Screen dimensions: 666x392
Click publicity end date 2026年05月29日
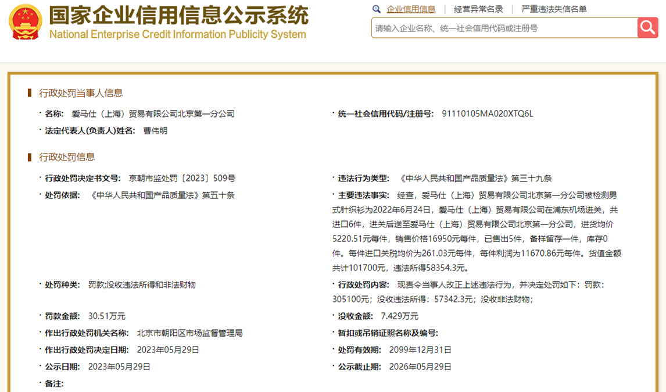(x=420, y=367)
